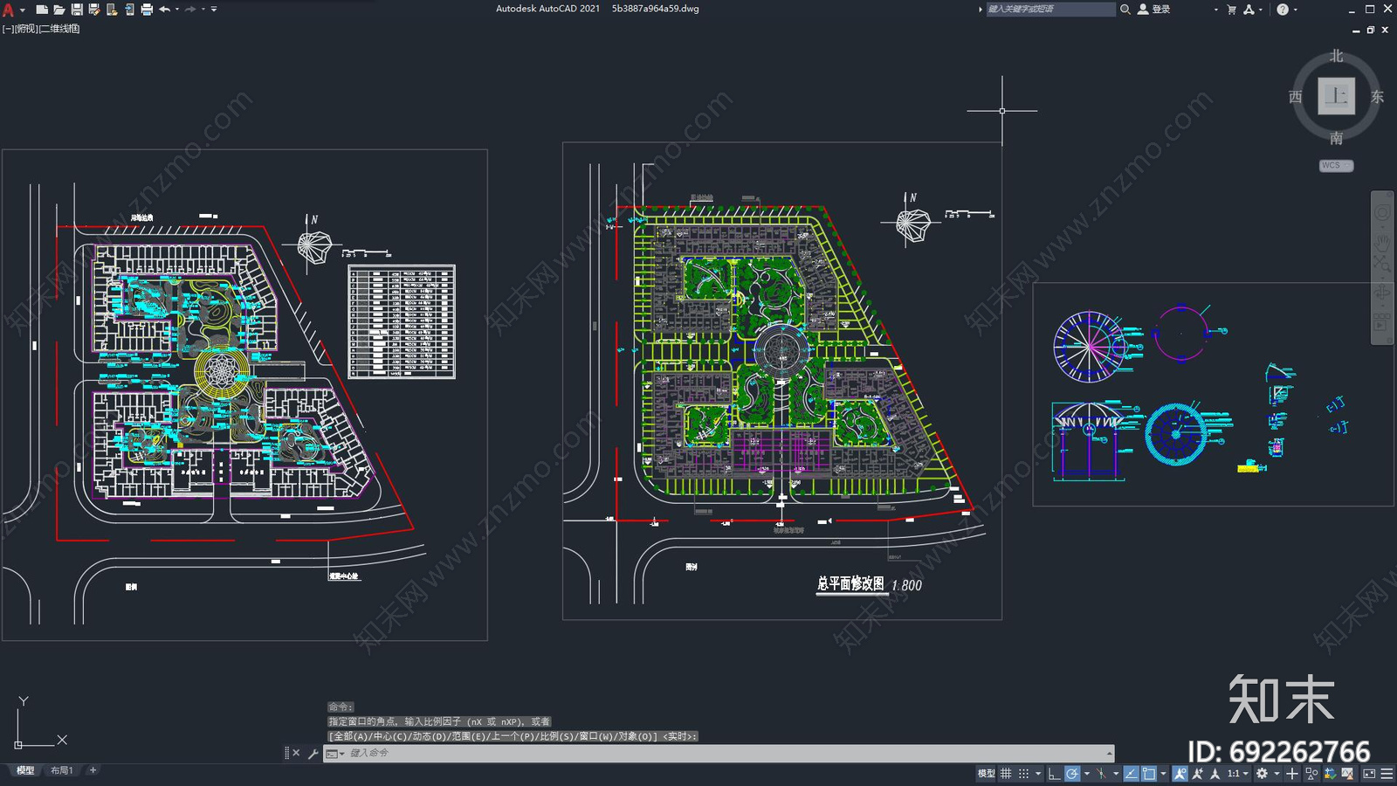Expand the Quick Access Toolbar customize dropdown
Viewport: 1397px width, 786px height.
pos(214,10)
